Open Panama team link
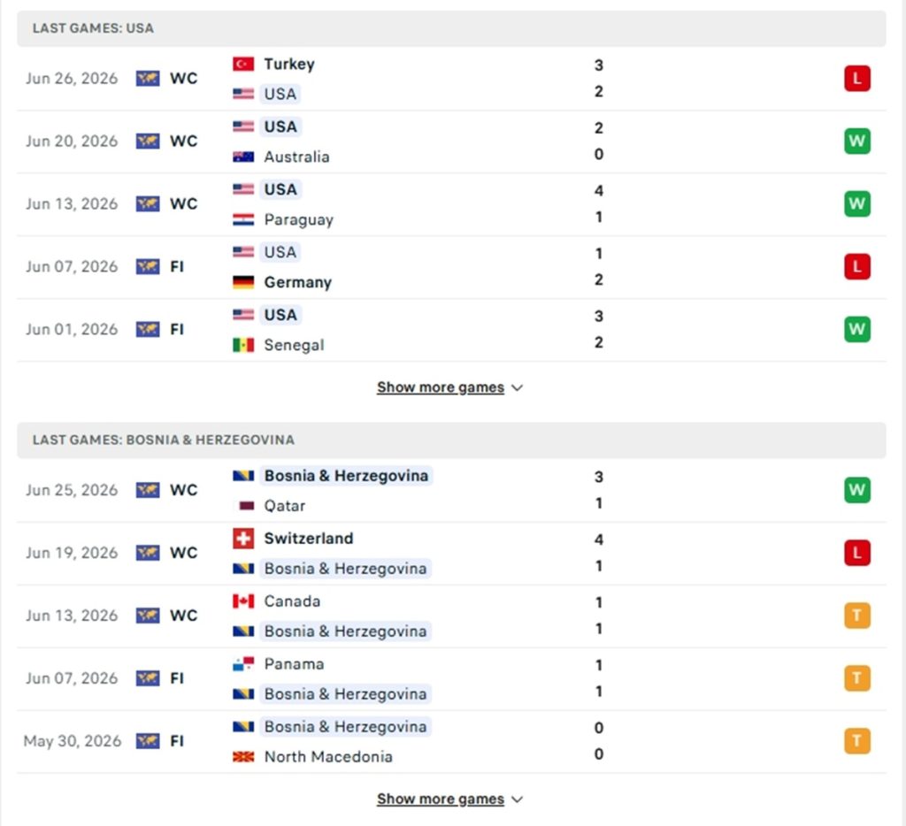This screenshot has width=906, height=826. [294, 664]
